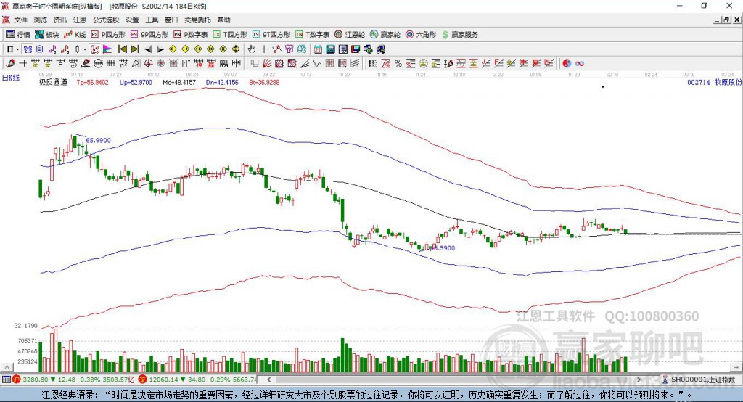This screenshot has width=743, height=402.
Task: Open the 江恩轮 Gann wheel
Action: (x=350, y=35)
